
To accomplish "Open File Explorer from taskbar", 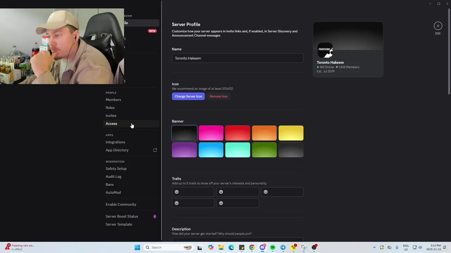I will pos(221,247).
